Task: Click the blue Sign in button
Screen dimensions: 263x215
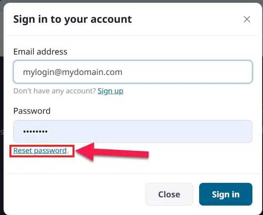Action: [225, 194]
